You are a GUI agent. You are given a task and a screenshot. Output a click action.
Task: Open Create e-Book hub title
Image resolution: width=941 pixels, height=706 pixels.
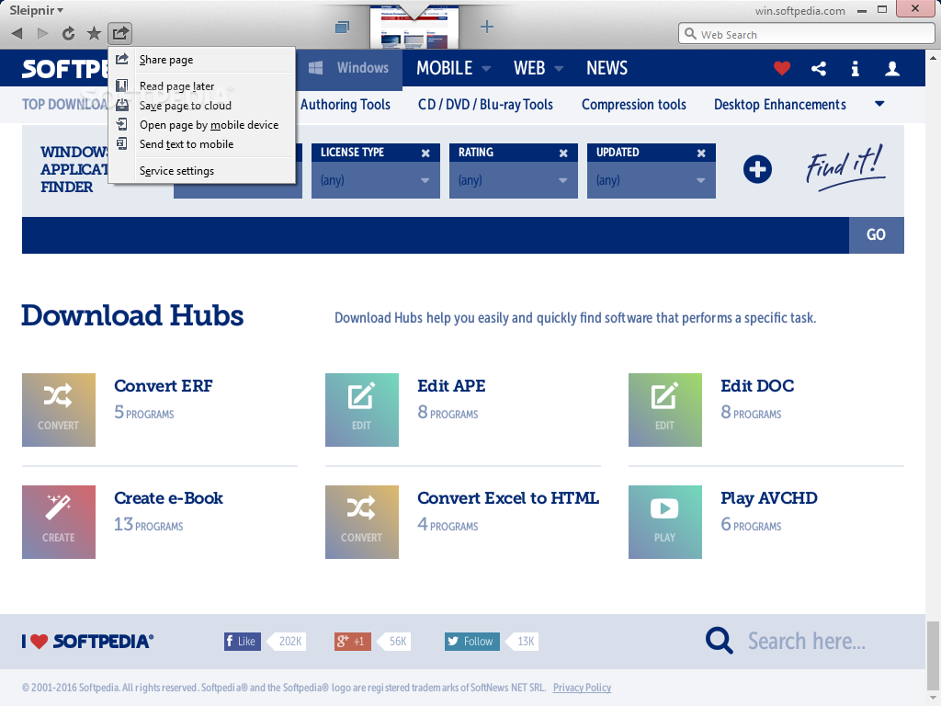click(x=169, y=497)
